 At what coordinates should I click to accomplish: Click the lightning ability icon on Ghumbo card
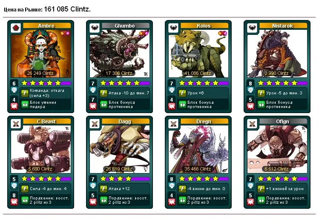(x=103, y=93)
